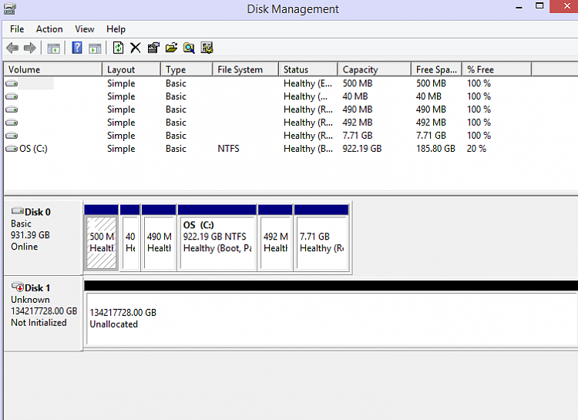Click the Back arrow toolbar icon
Screen dimensions: 578x420
point(12,48)
